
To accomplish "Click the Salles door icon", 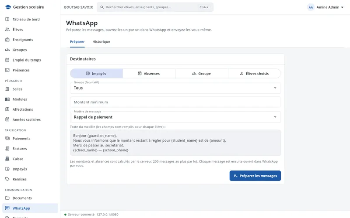I will click(7, 89).
